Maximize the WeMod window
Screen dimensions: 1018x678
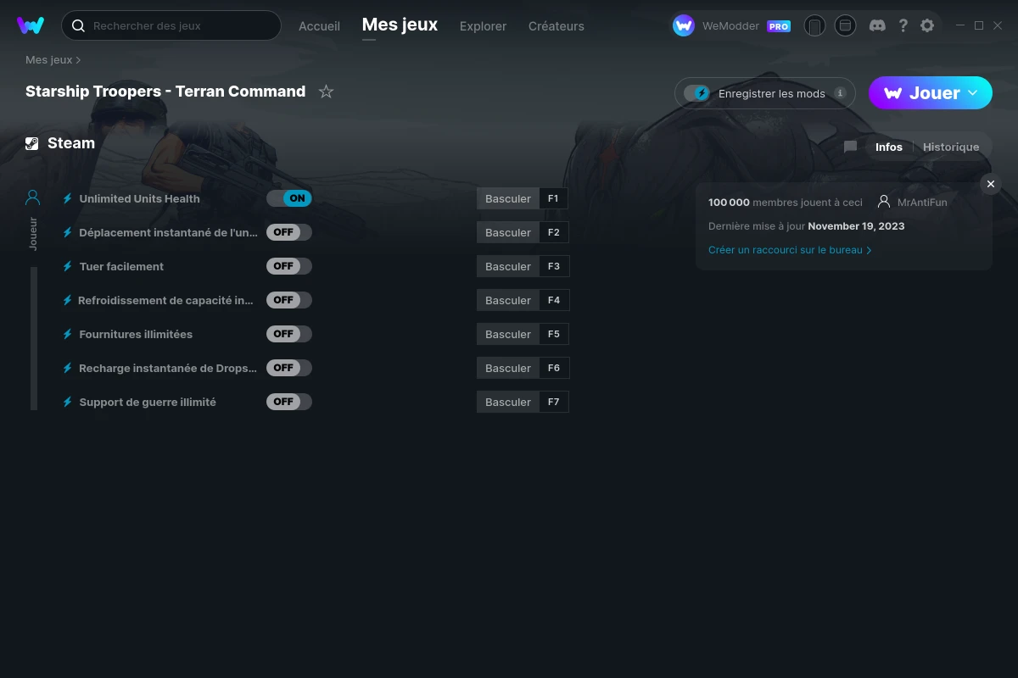coord(979,25)
